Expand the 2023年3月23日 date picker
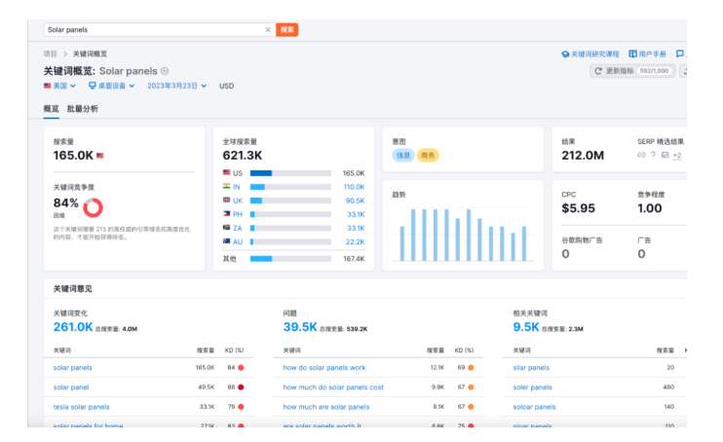This screenshot has width=723, height=442. coord(176,86)
